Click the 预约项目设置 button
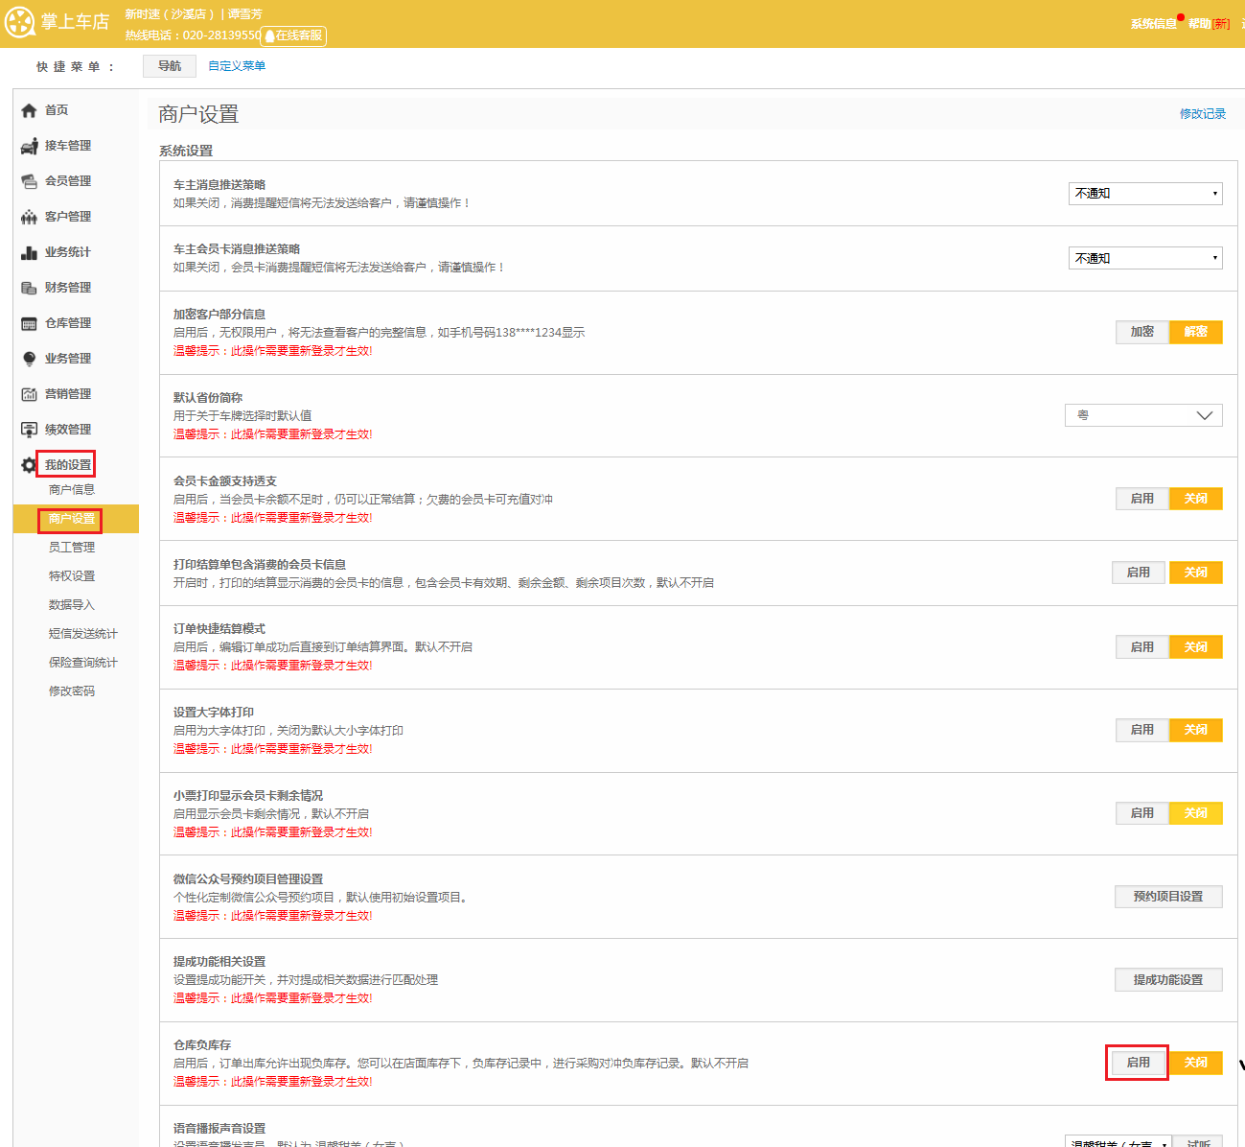Image resolution: width=1245 pixels, height=1147 pixels. point(1167,897)
